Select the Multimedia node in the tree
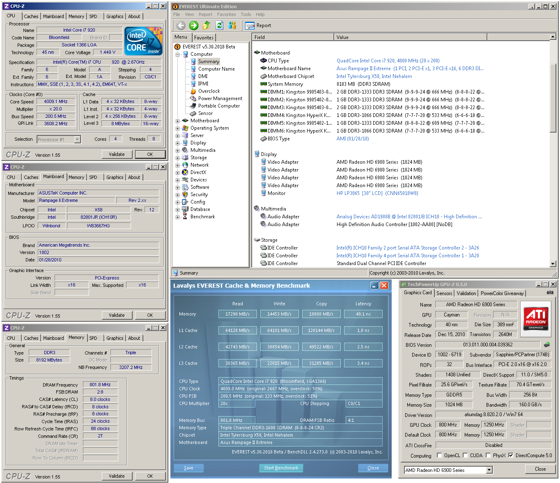 [203, 150]
